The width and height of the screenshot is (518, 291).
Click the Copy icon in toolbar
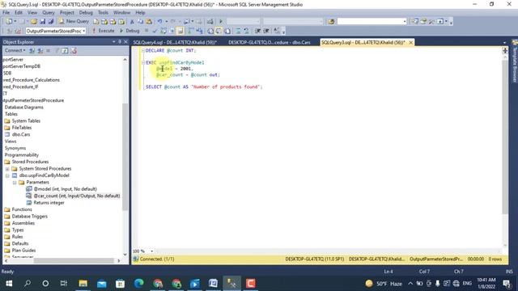(x=140, y=22)
